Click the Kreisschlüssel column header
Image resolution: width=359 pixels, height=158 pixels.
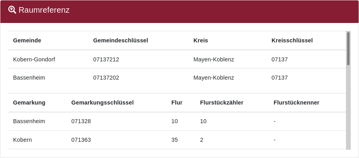(292, 40)
